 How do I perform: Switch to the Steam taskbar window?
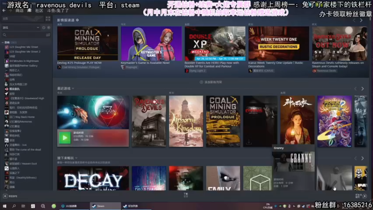105,206
